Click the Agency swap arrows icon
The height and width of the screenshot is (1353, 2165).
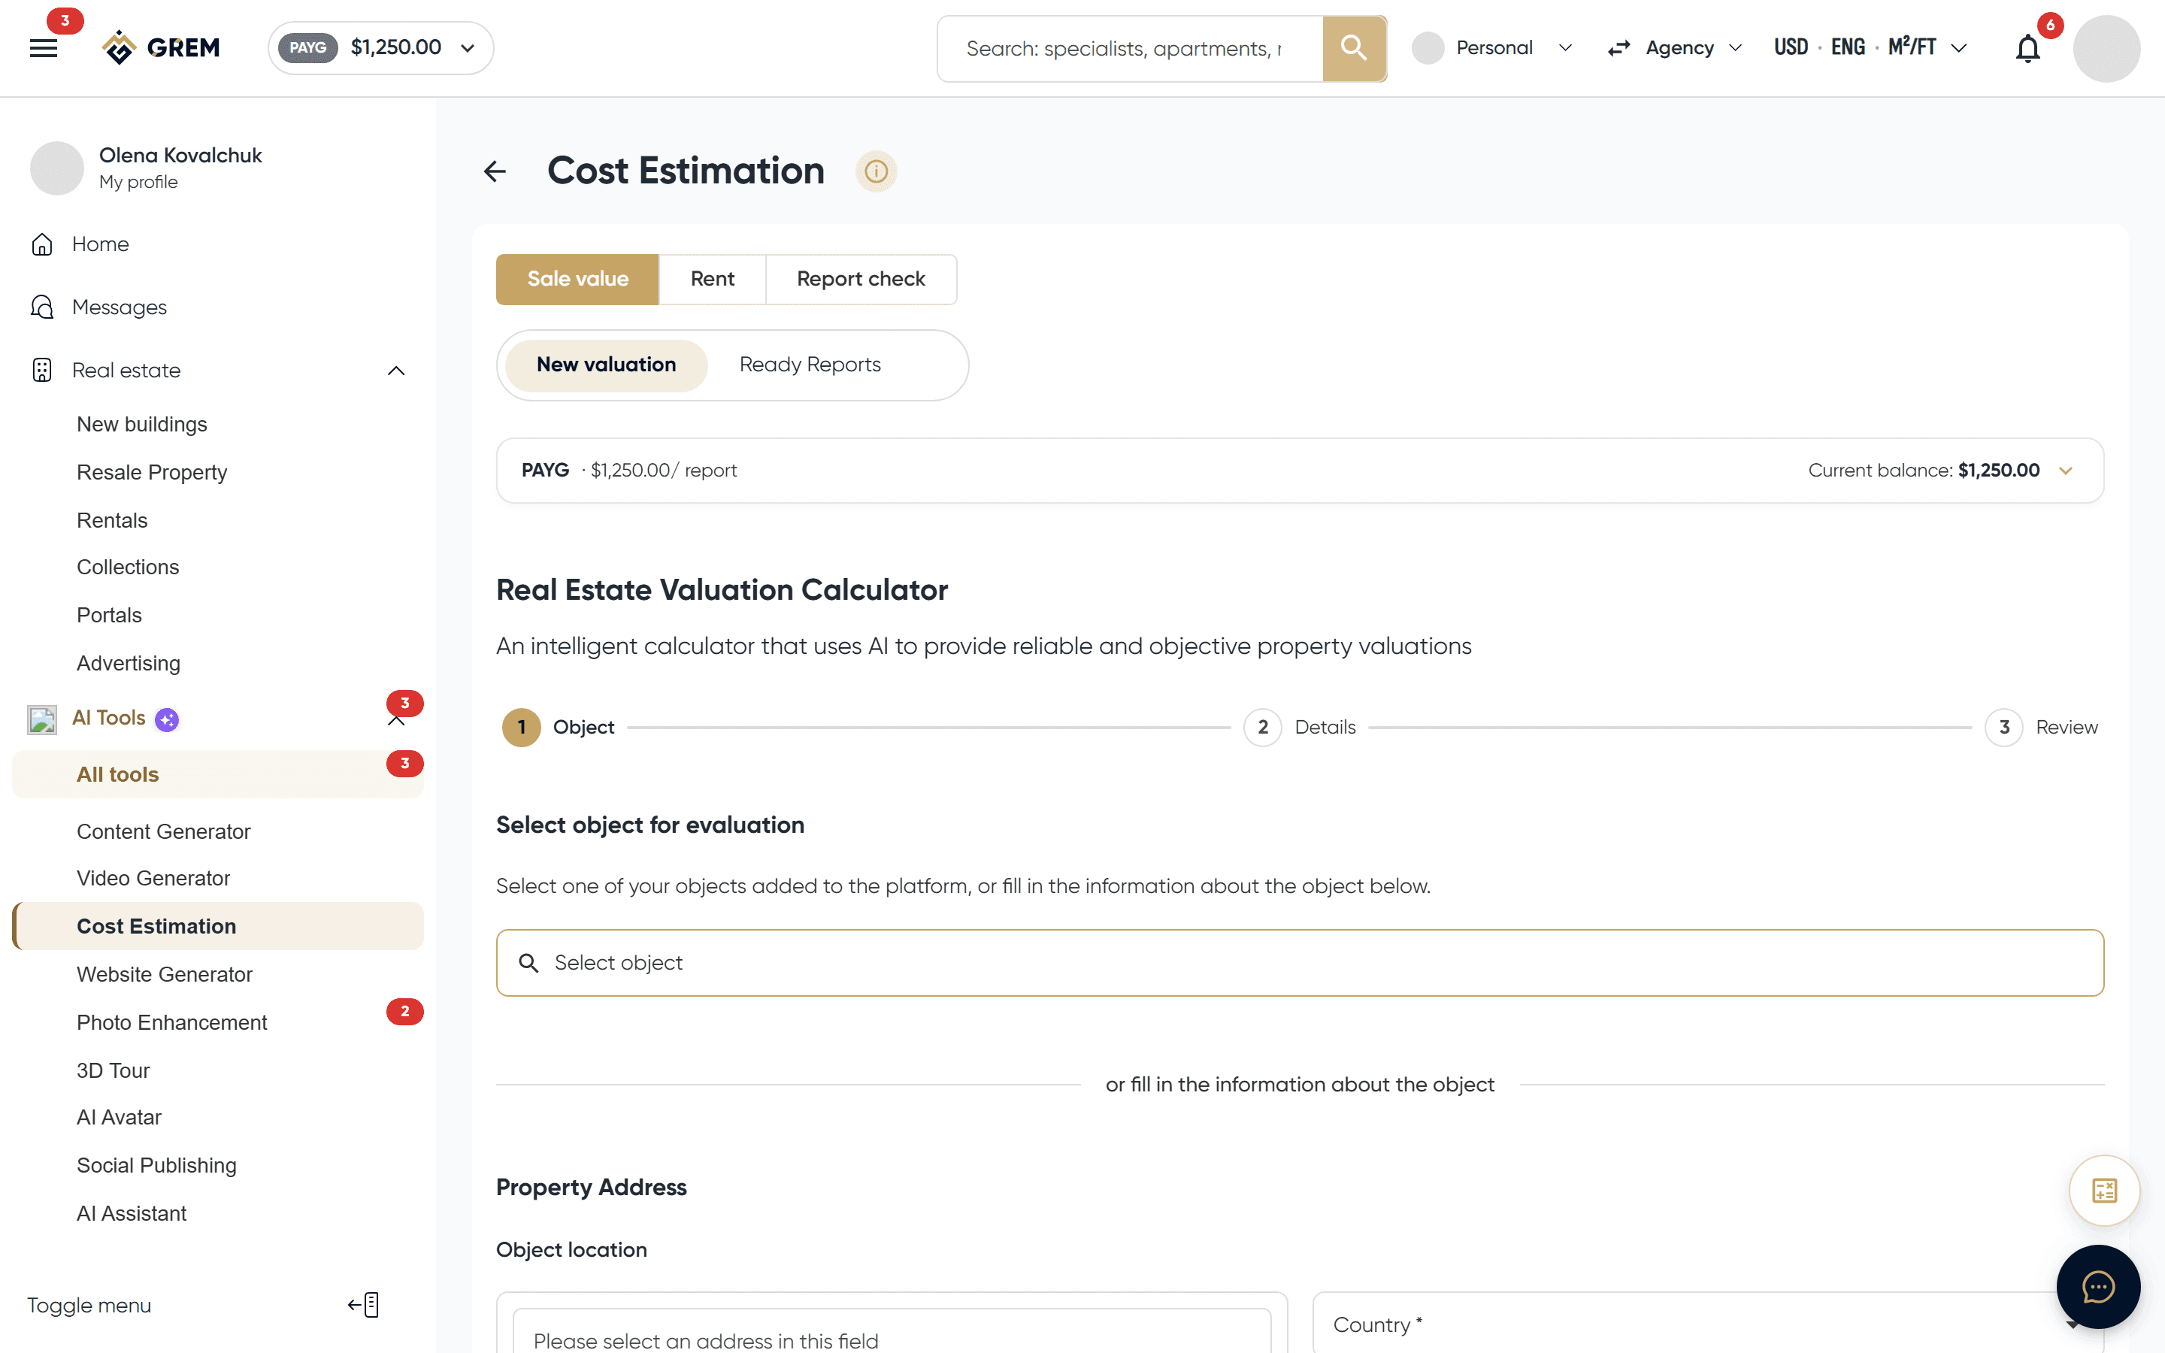[1618, 48]
